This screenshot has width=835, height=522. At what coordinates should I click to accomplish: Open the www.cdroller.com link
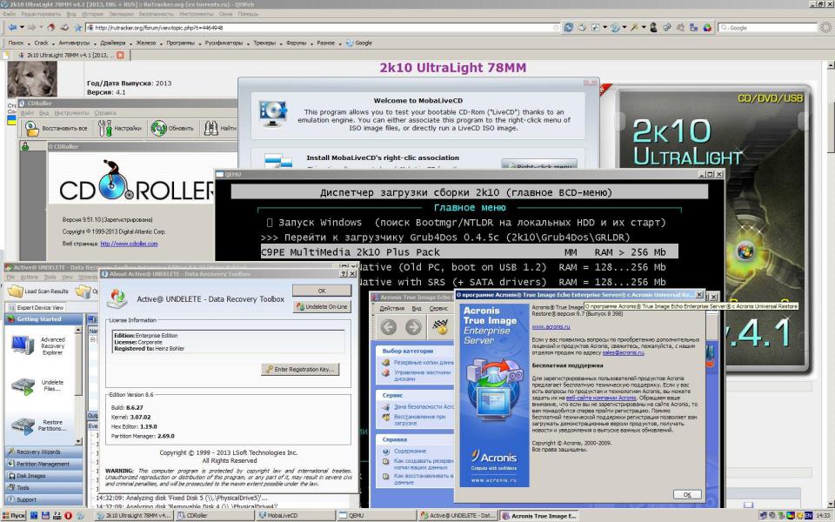tap(129, 244)
